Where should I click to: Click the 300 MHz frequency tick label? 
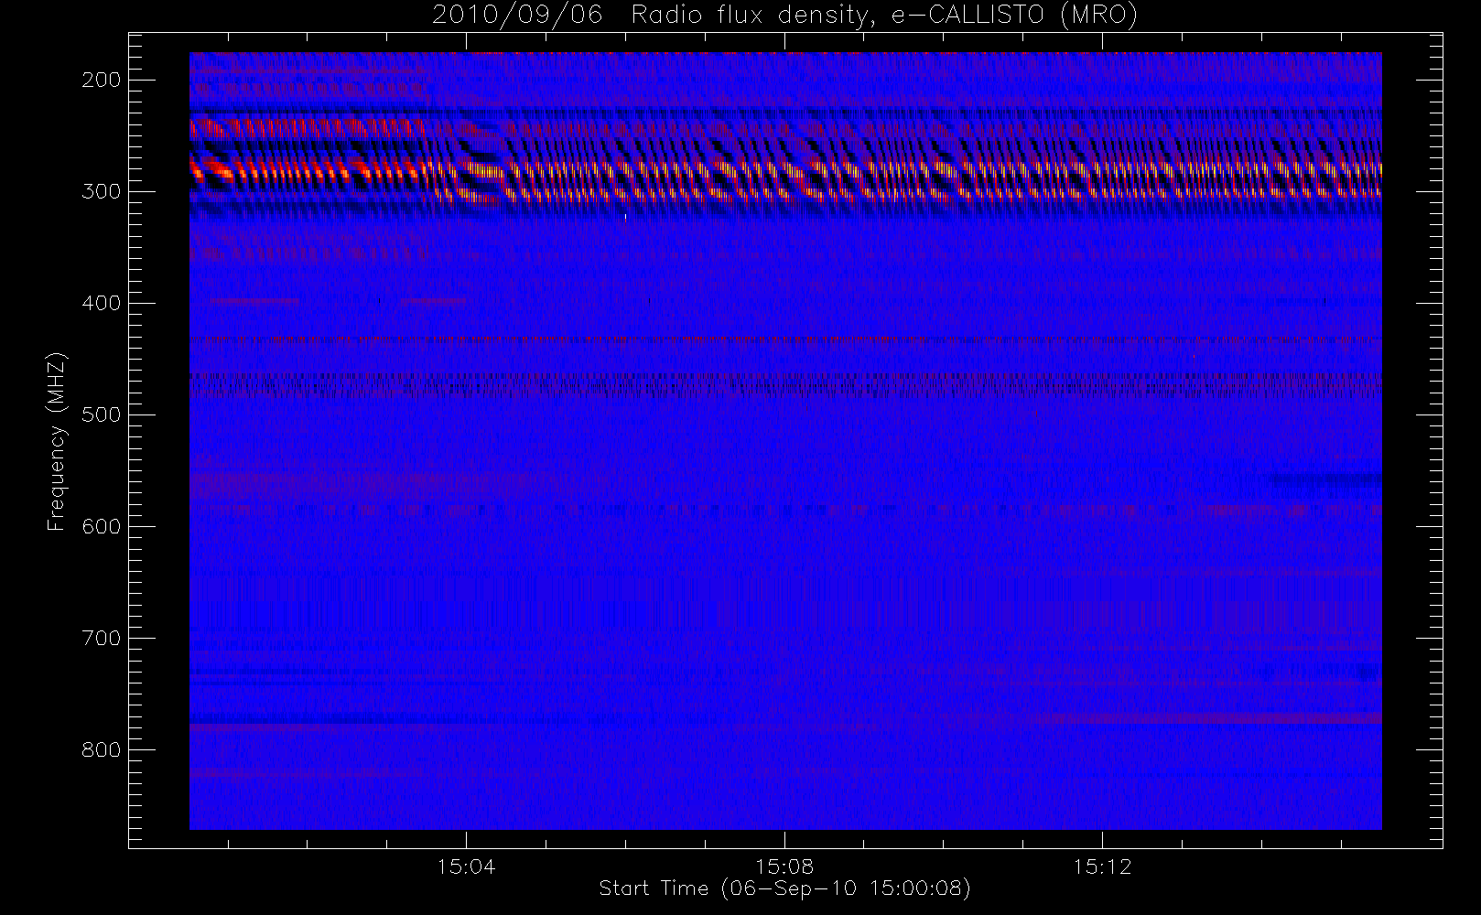click(x=101, y=191)
